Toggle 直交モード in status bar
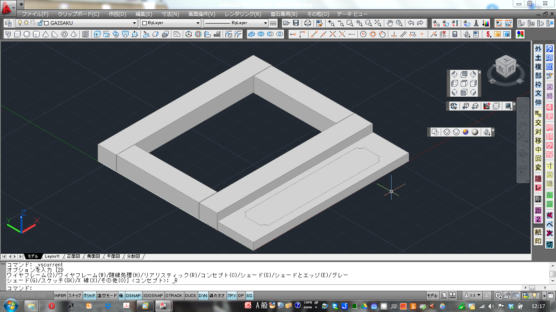Image resolution: width=556 pixels, height=312 pixels. coord(107,296)
